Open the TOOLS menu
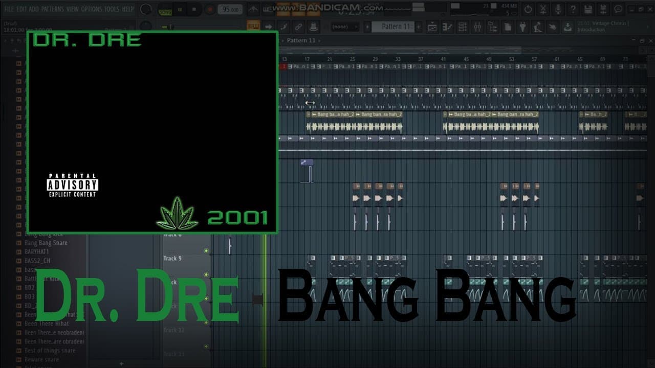655x368 pixels. click(112, 9)
